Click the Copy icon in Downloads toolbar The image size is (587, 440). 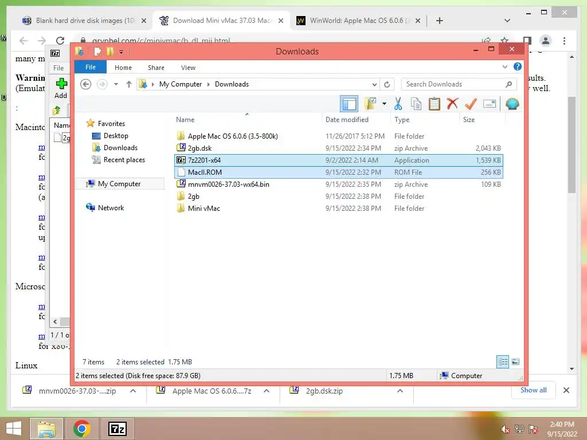click(416, 104)
